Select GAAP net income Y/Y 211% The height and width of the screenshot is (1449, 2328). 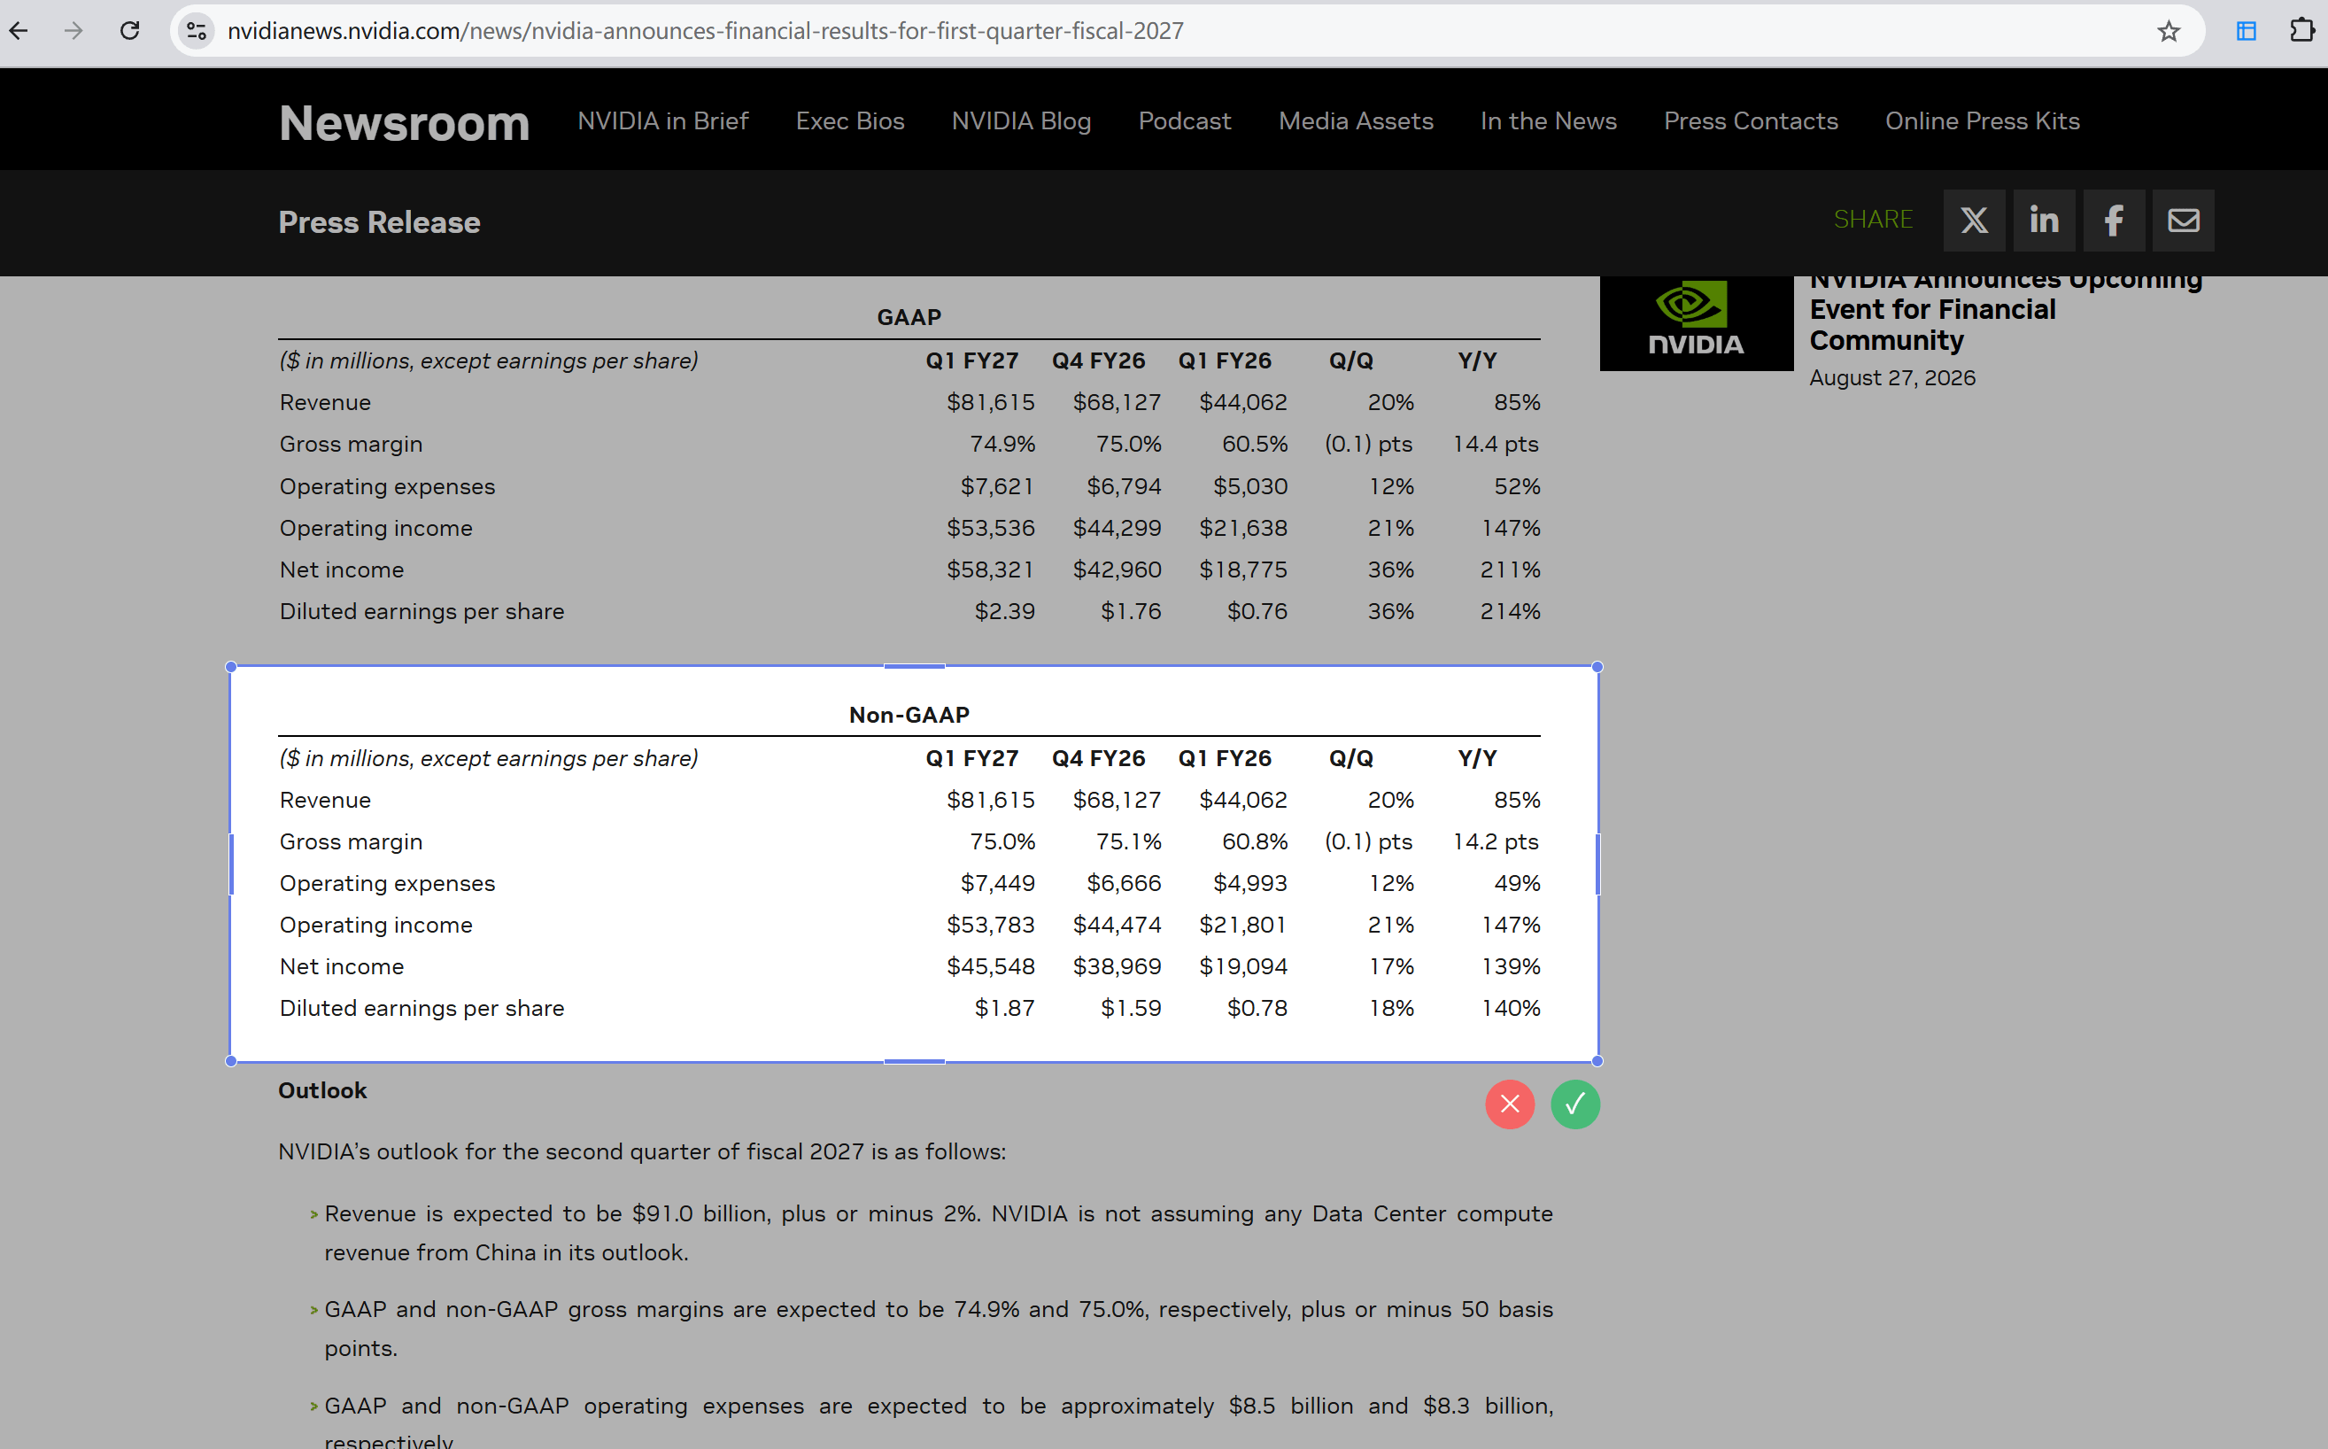tap(1510, 570)
